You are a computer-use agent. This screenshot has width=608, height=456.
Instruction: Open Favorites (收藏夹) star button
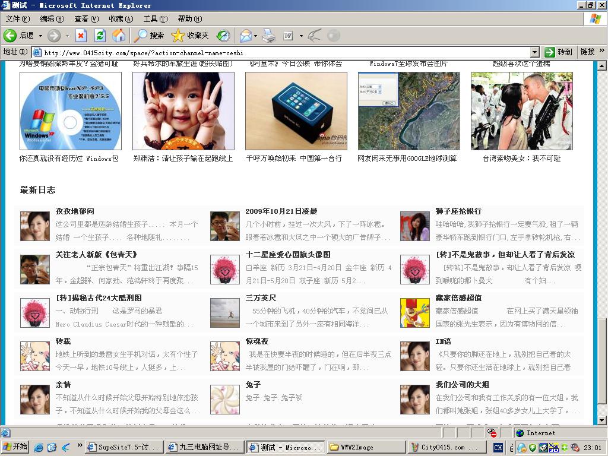coord(190,36)
